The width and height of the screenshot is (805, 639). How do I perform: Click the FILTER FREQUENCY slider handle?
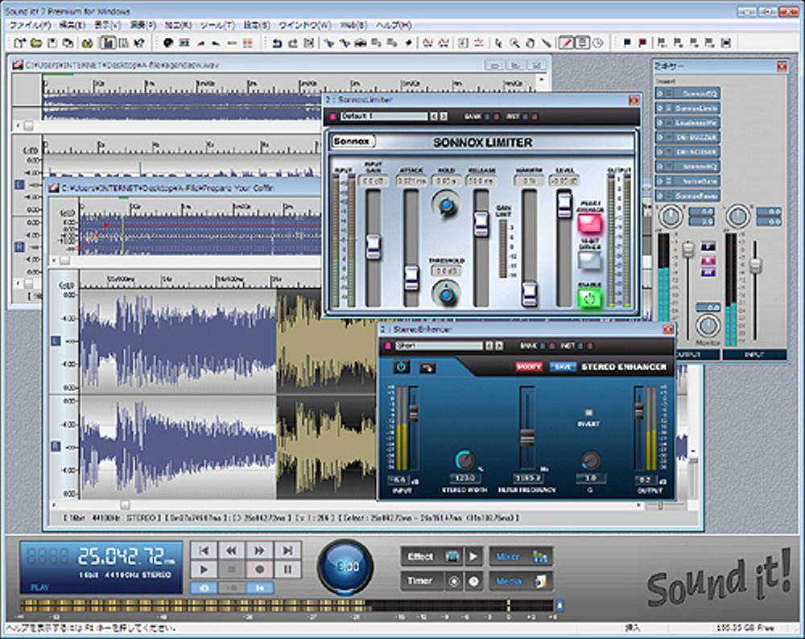527,437
